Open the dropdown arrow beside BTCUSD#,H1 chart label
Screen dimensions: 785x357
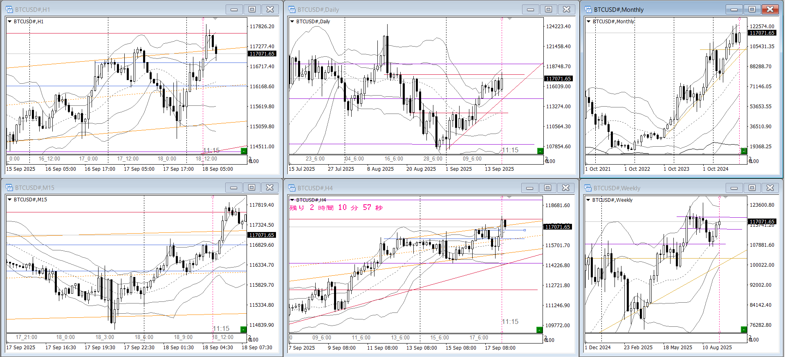pos(10,22)
